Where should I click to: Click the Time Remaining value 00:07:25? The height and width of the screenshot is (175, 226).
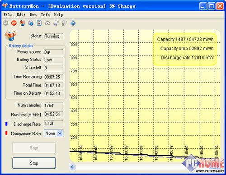53,77
